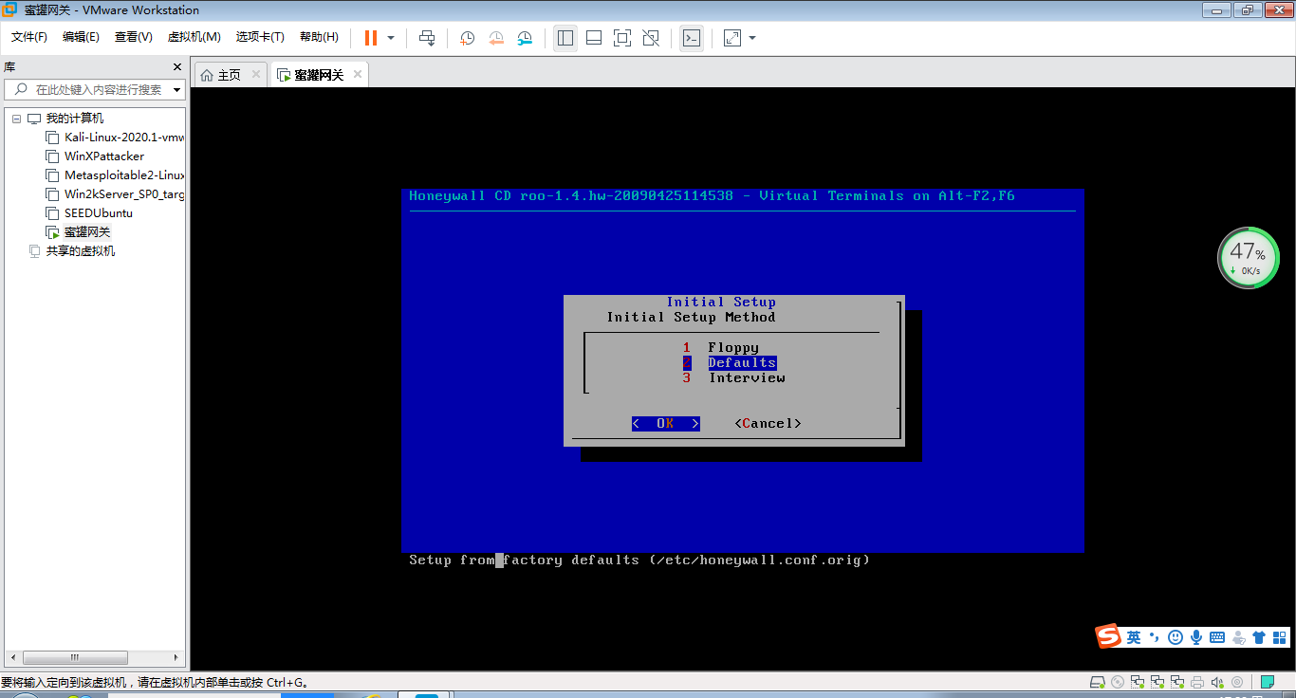Take a snapshot of this virtual machine

point(467,38)
